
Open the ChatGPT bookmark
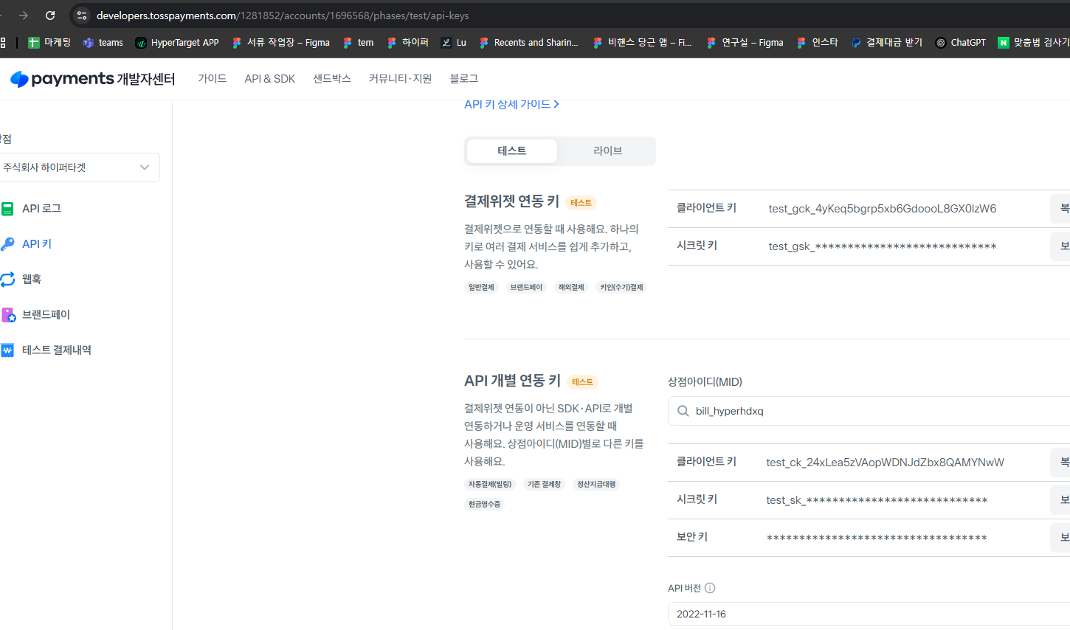point(960,42)
